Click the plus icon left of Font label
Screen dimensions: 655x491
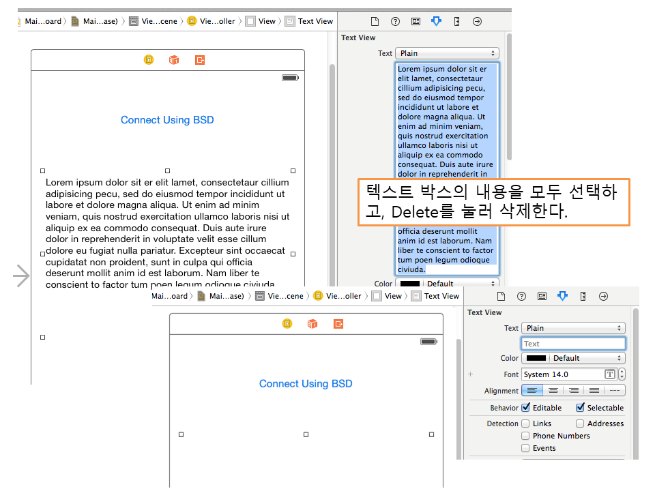click(x=470, y=374)
